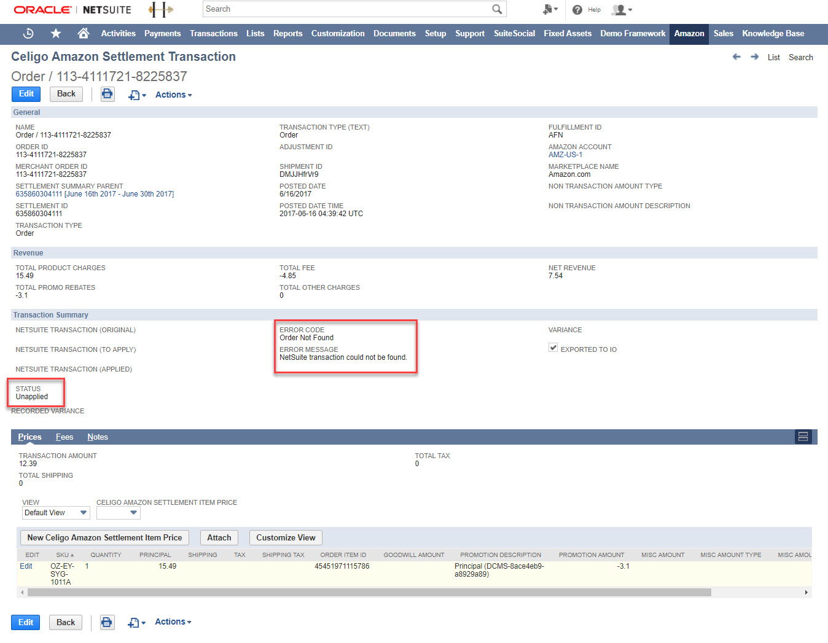
Task: Click the Customize View button
Action: 286,537
